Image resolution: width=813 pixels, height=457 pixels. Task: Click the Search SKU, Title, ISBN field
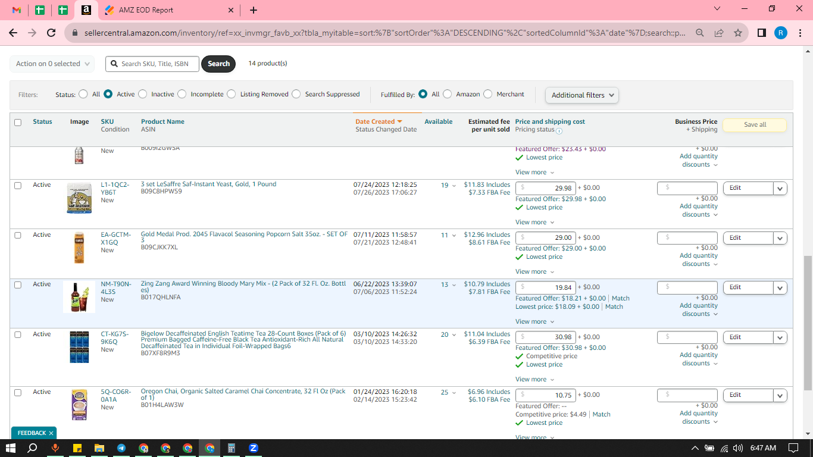coord(152,64)
